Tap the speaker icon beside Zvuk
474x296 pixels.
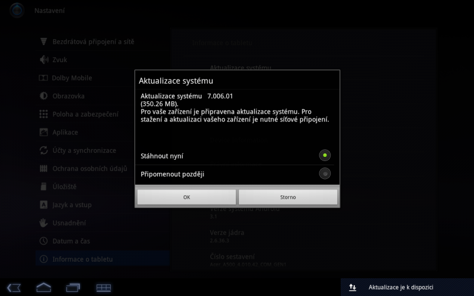[x=44, y=60]
